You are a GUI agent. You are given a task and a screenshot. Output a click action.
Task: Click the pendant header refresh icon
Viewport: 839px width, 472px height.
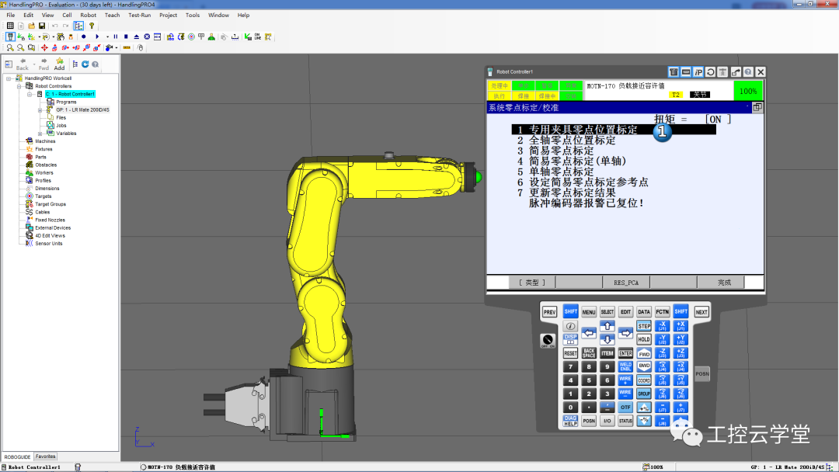[x=711, y=72]
